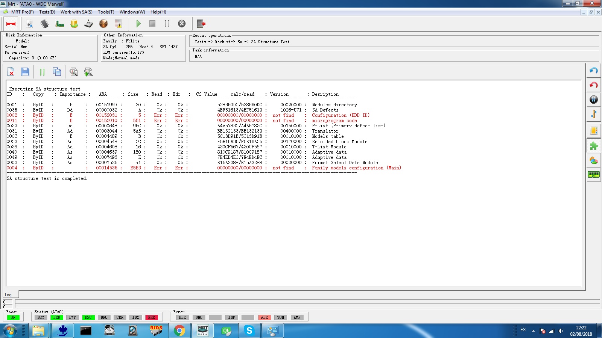Viewport: 602px width, 338px height.
Task: Click the gray stop square icon
Action: click(152, 24)
